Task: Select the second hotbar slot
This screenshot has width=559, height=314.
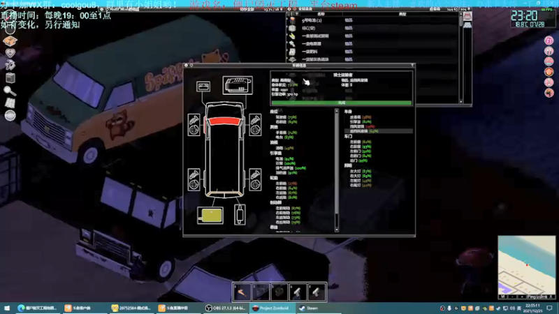Action: (x=261, y=292)
